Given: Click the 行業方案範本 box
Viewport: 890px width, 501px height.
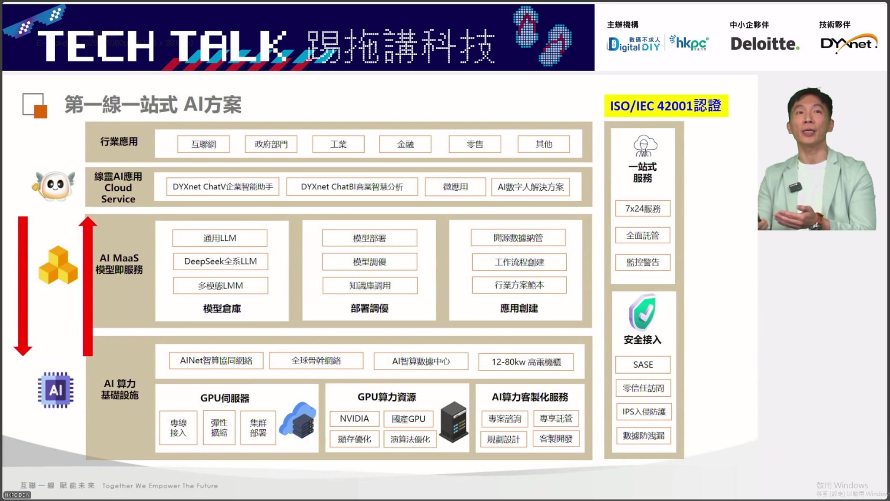Looking at the screenshot, I should pyautogui.click(x=519, y=285).
